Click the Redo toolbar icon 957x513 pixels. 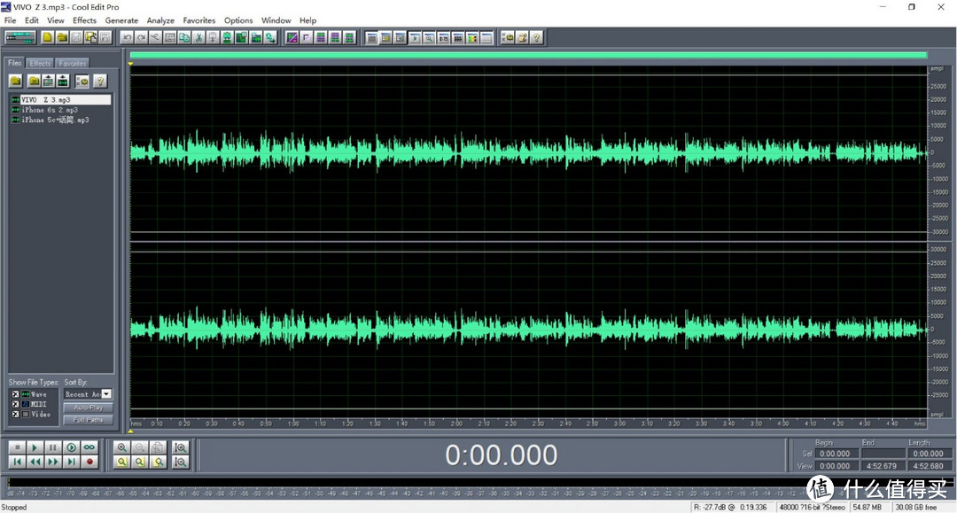(141, 38)
